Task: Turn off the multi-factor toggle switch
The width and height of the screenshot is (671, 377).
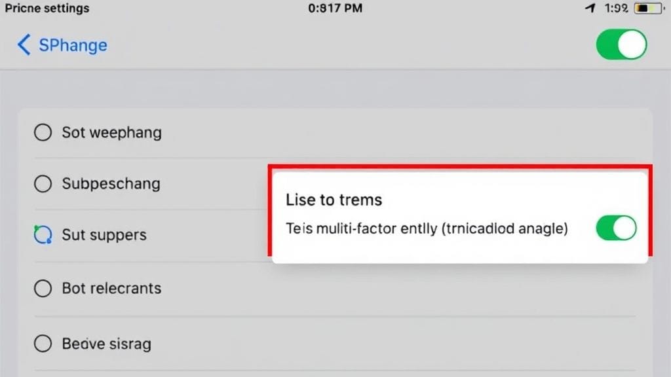Action: pyautogui.click(x=616, y=228)
